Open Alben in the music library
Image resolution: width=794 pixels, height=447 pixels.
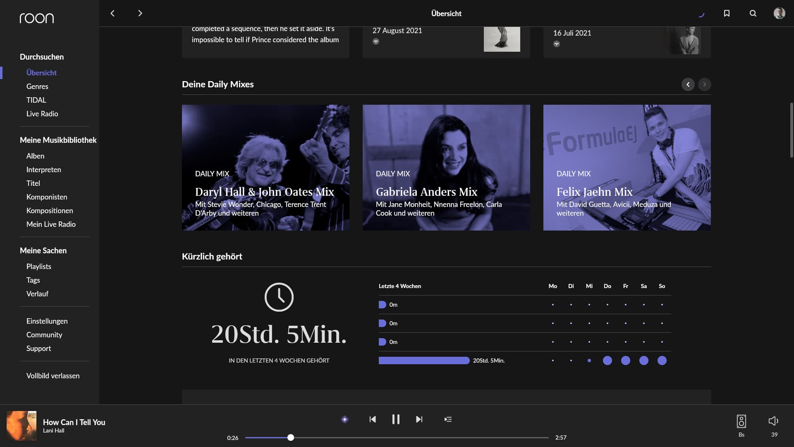pos(35,156)
